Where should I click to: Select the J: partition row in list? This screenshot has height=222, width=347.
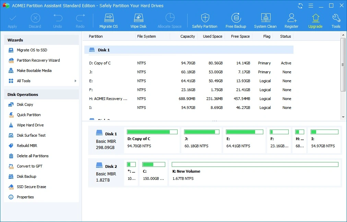pos(189,72)
